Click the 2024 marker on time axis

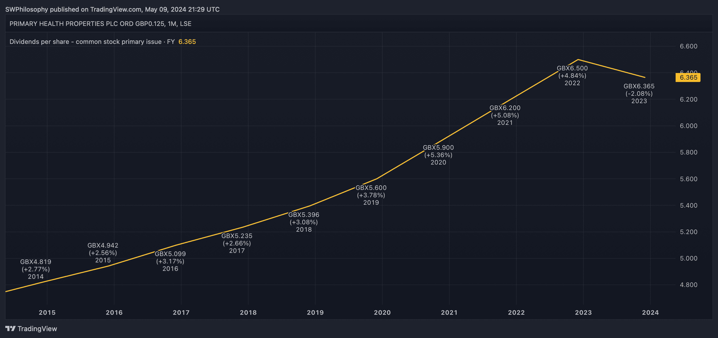(x=650, y=312)
